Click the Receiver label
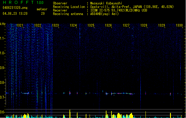 point(60,10)
